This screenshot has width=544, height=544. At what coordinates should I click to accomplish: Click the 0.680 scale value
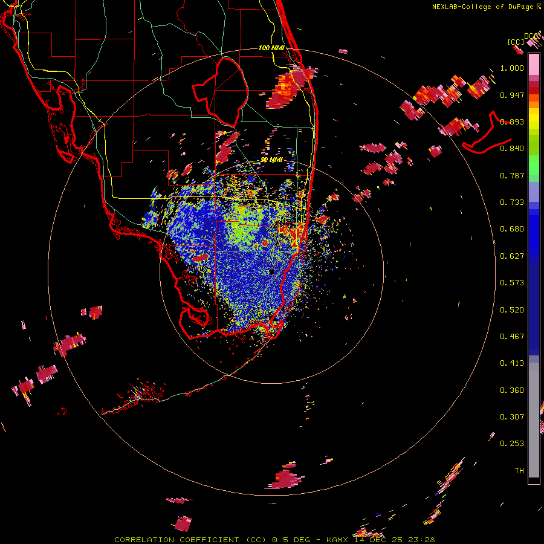(512, 229)
